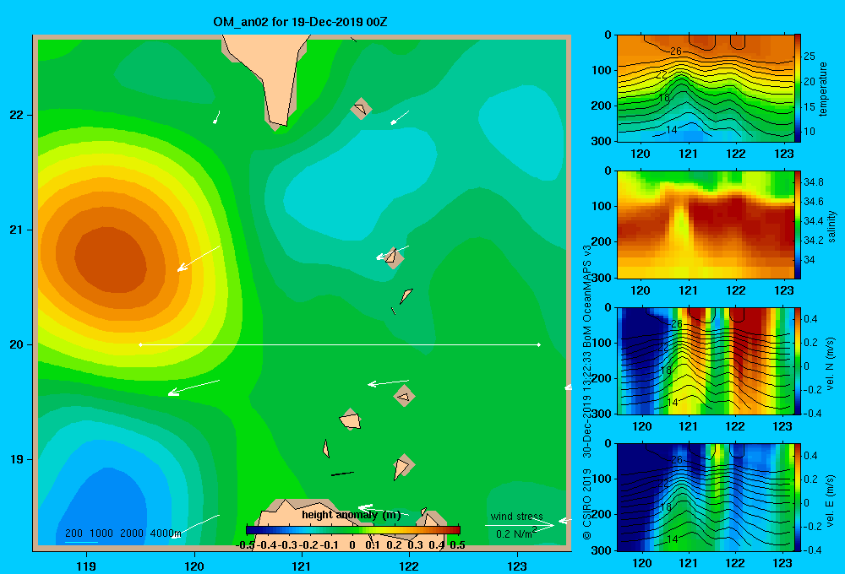845x574 pixels.
Task: Click the height anomaly colorbar on the map
Action: (353, 530)
